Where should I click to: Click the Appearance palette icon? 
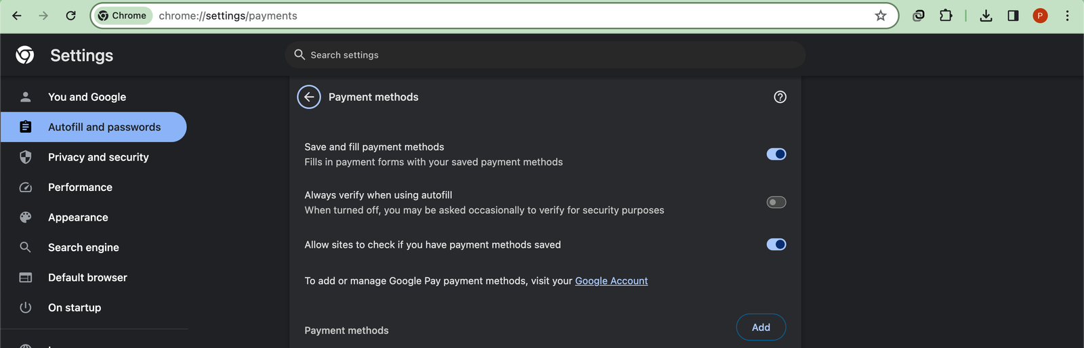click(26, 217)
